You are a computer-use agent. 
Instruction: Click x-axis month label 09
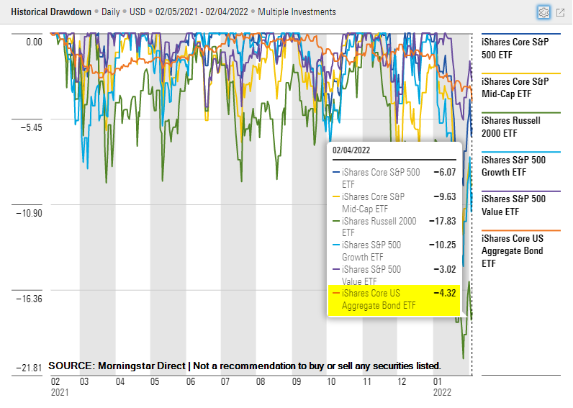tap(297, 381)
